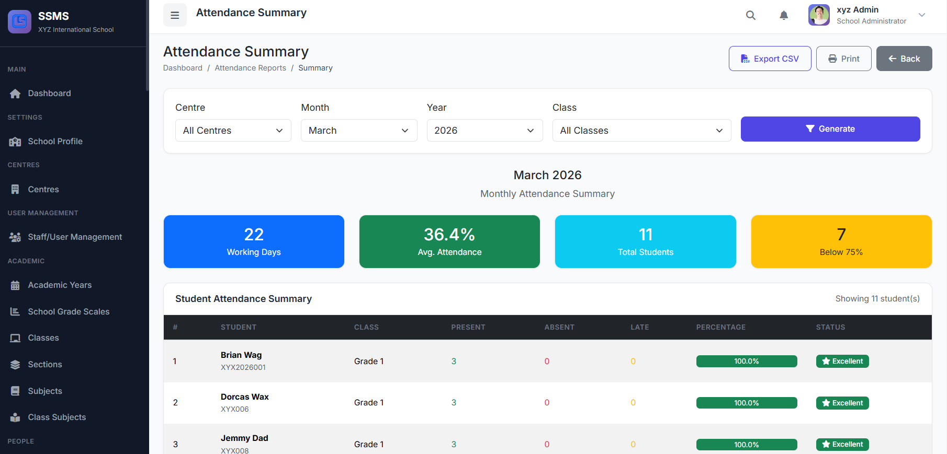Image resolution: width=947 pixels, height=454 pixels.
Task: Open notifications bell icon
Action: [783, 15]
